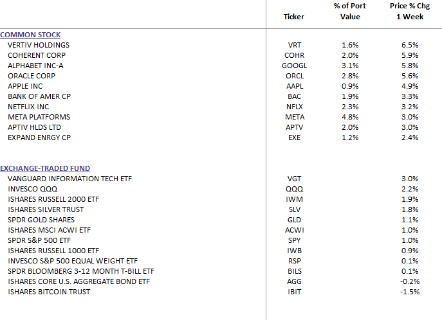
Task: Click APPLE INC's 4.9% weekly change
Action: [410, 86]
